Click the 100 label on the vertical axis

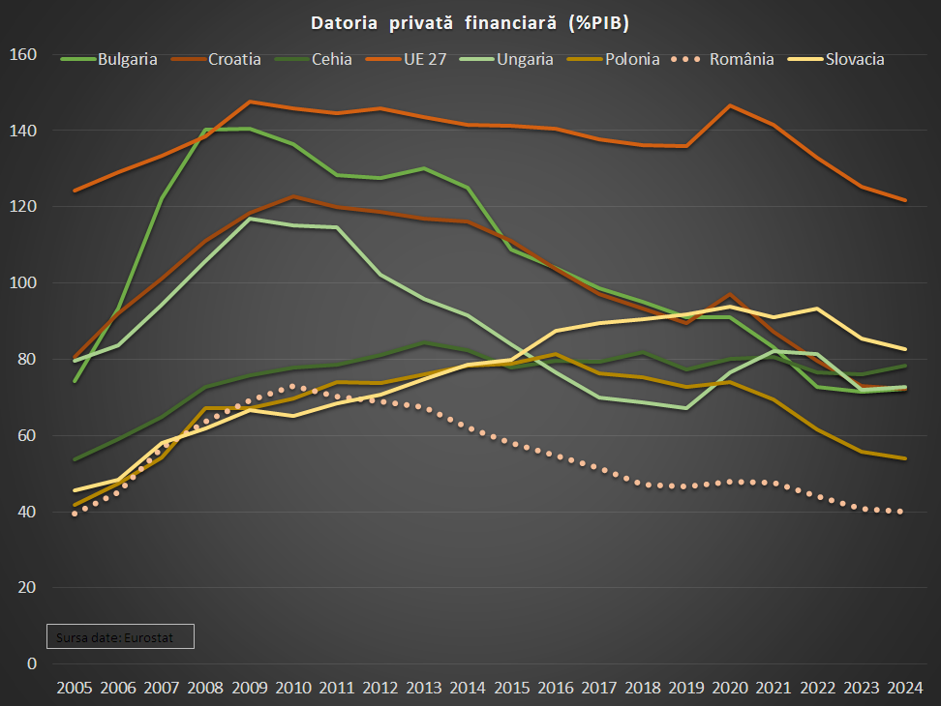23,282
